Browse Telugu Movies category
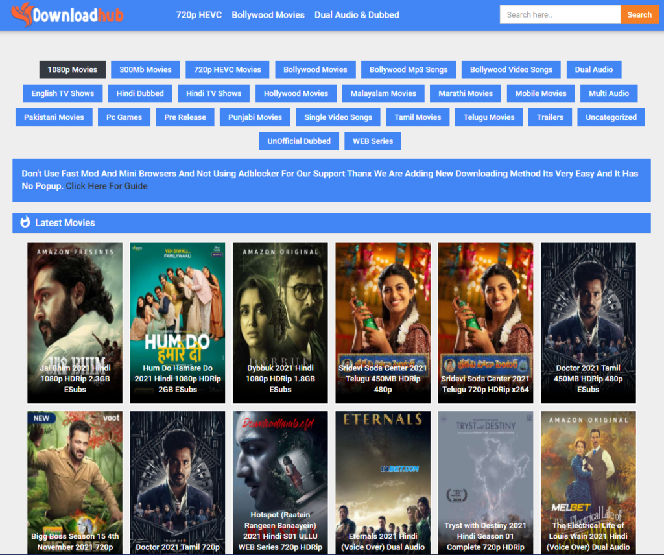 tap(489, 117)
